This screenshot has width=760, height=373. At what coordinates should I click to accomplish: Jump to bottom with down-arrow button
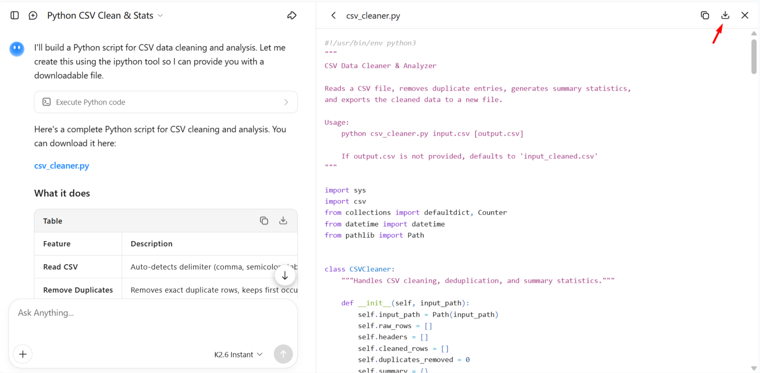pyautogui.click(x=285, y=275)
